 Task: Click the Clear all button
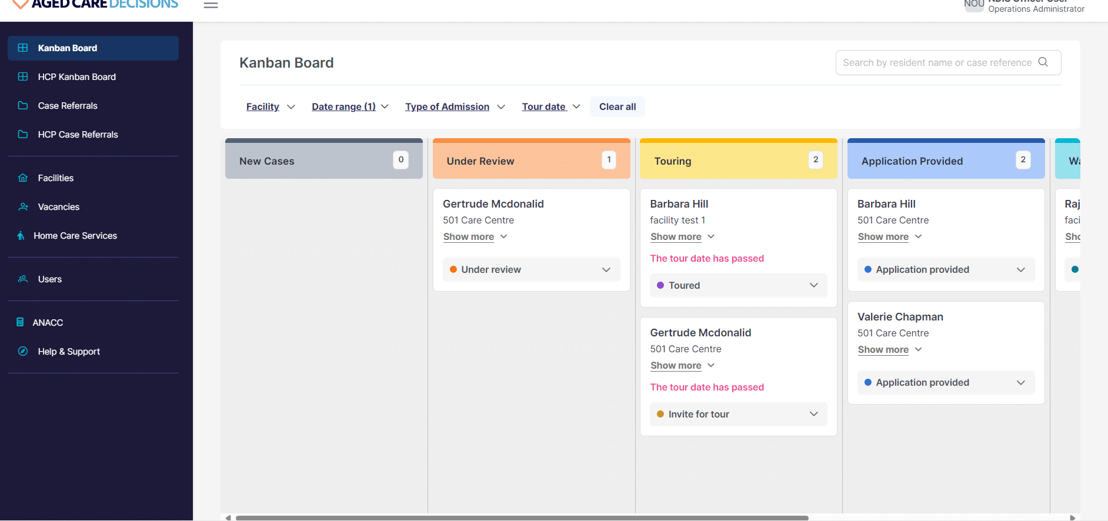point(618,106)
